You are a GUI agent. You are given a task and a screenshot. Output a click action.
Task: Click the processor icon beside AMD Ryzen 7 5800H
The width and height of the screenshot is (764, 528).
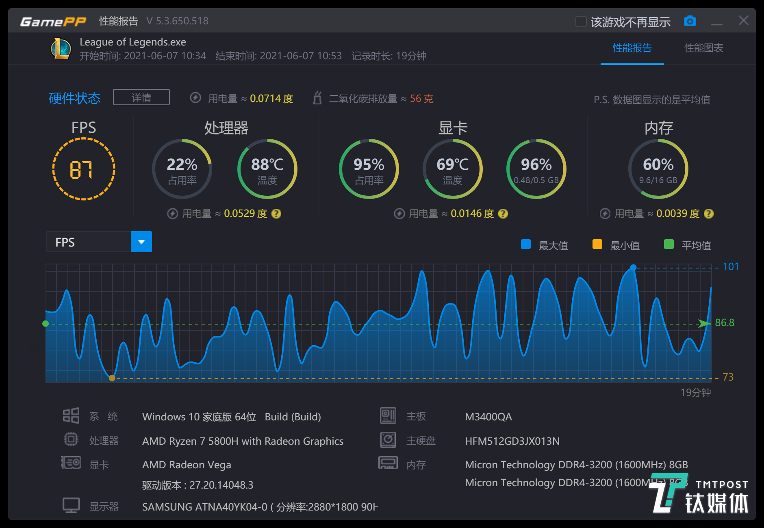point(71,439)
